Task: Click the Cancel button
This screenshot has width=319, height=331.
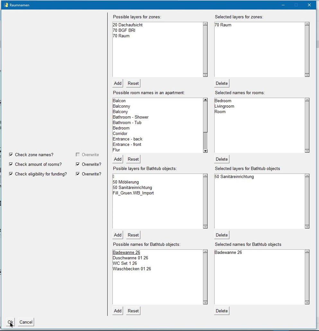Action: tap(26, 322)
